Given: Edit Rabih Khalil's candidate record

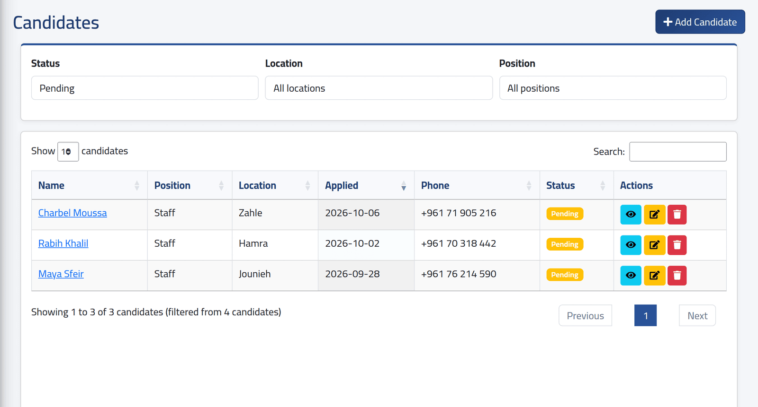Looking at the screenshot, I should pos(654,245).
